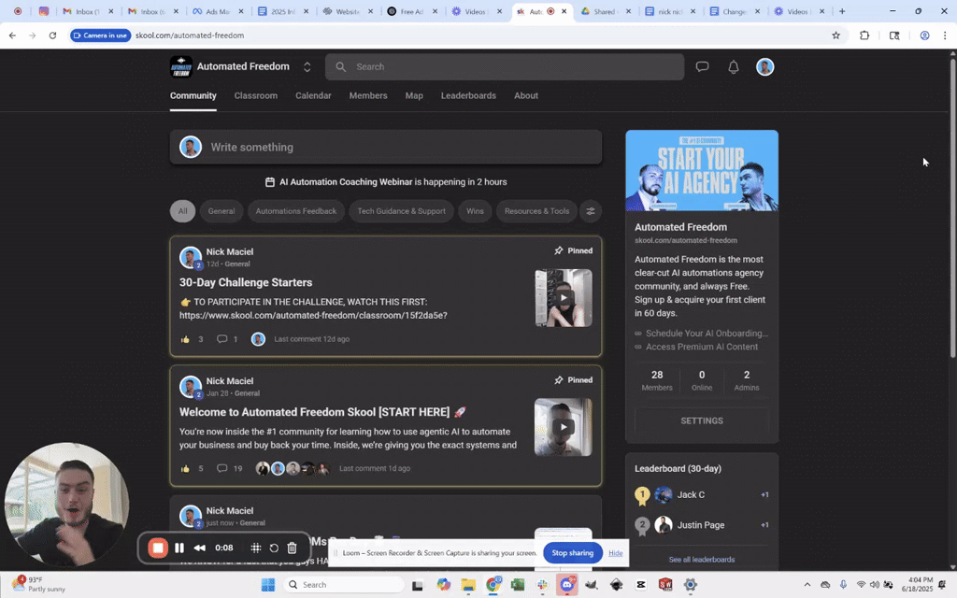Open the 30-Day Challenge Starters post
Image resolution: width=957 pixels, height=598 pixels.
pos(246,282)
